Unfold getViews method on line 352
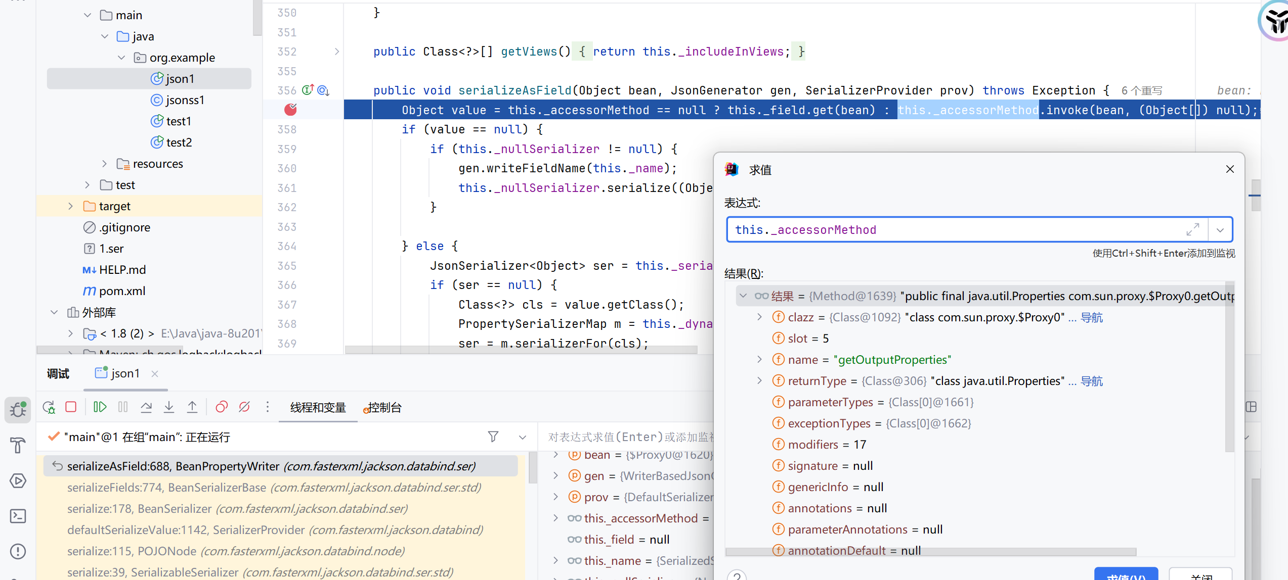 pos(337,52)
